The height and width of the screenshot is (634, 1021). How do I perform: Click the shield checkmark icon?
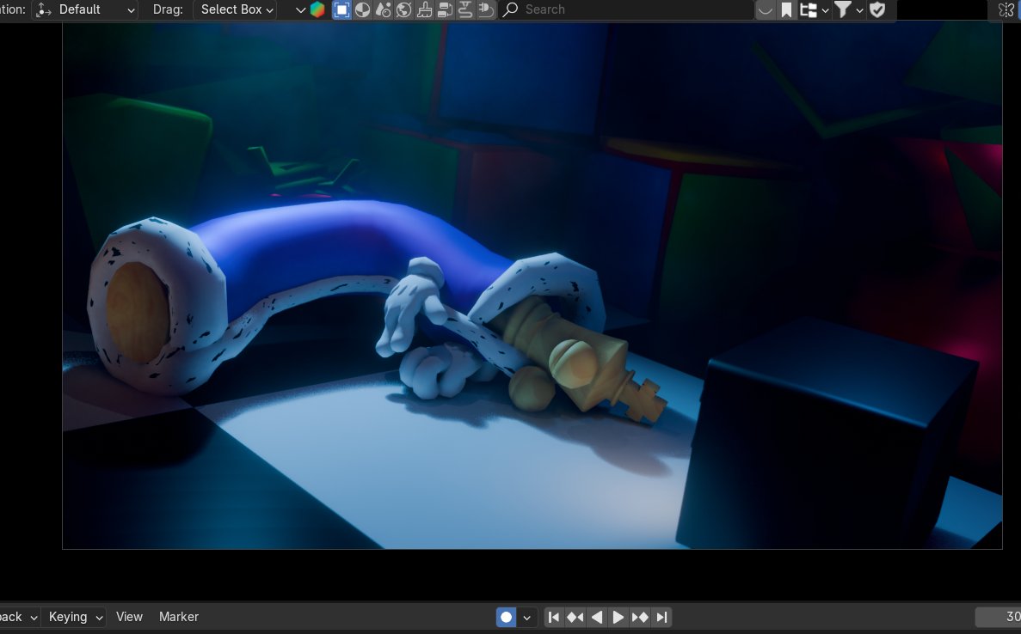click(877, 9)
